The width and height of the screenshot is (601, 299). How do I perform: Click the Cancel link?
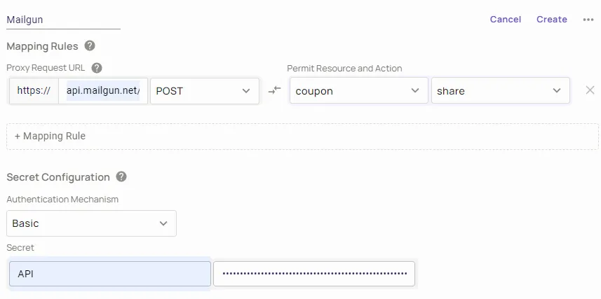click(505, 20)
